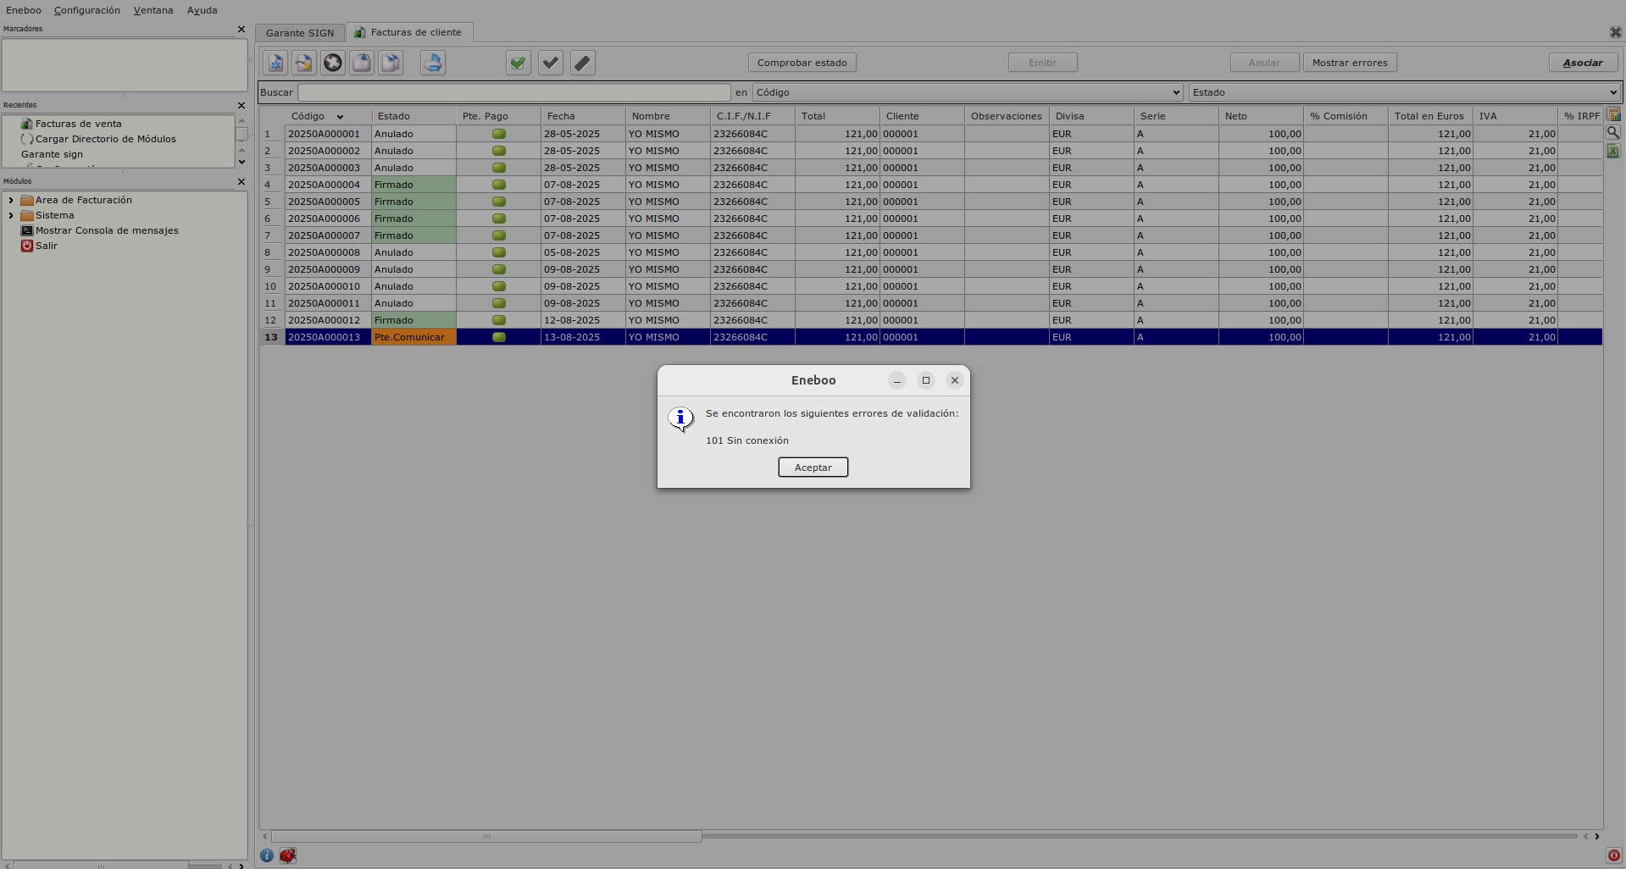Click the copy record toolbar icon

click(x=391, y=63)
